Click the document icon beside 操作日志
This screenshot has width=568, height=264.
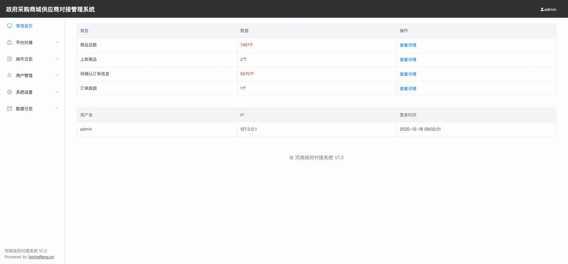[9, 59]
